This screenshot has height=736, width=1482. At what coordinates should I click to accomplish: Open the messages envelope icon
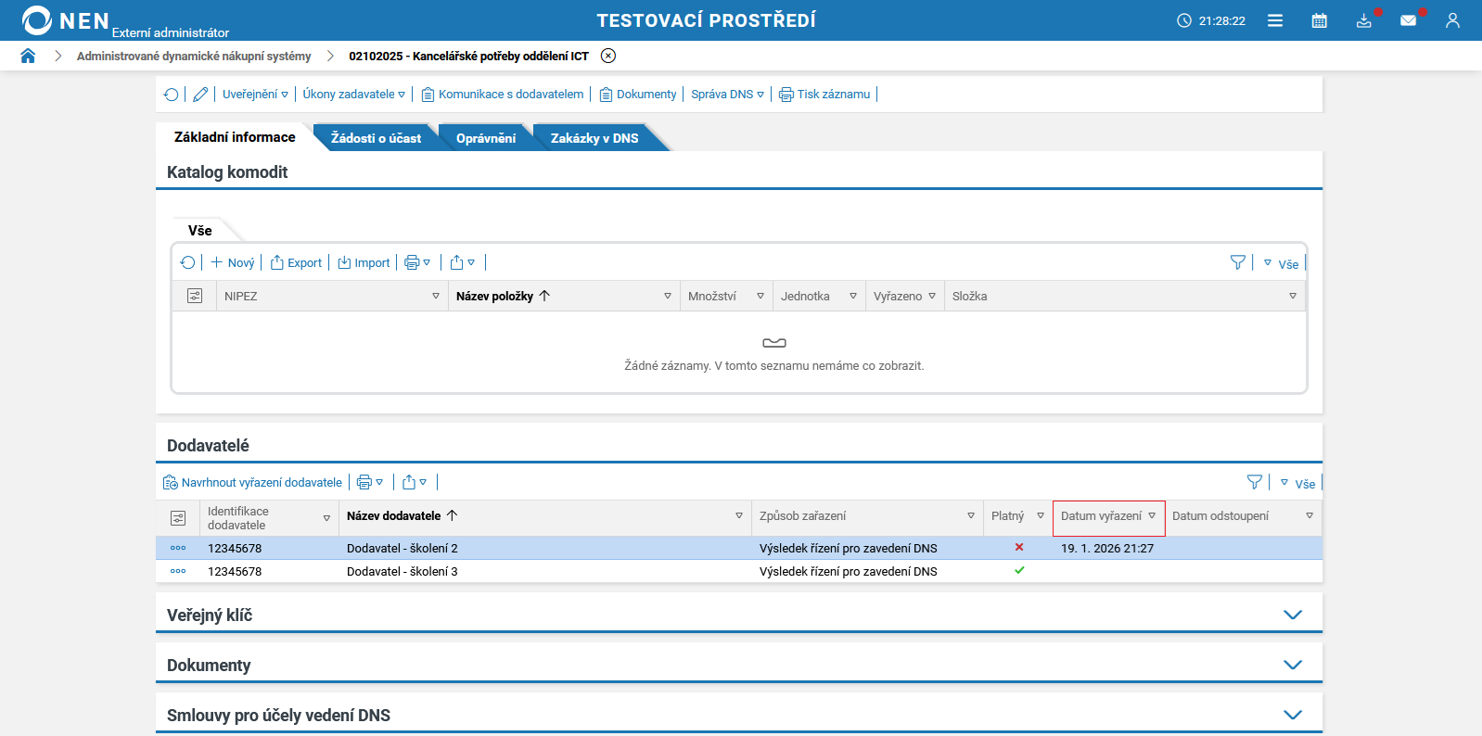point(1409,20)
